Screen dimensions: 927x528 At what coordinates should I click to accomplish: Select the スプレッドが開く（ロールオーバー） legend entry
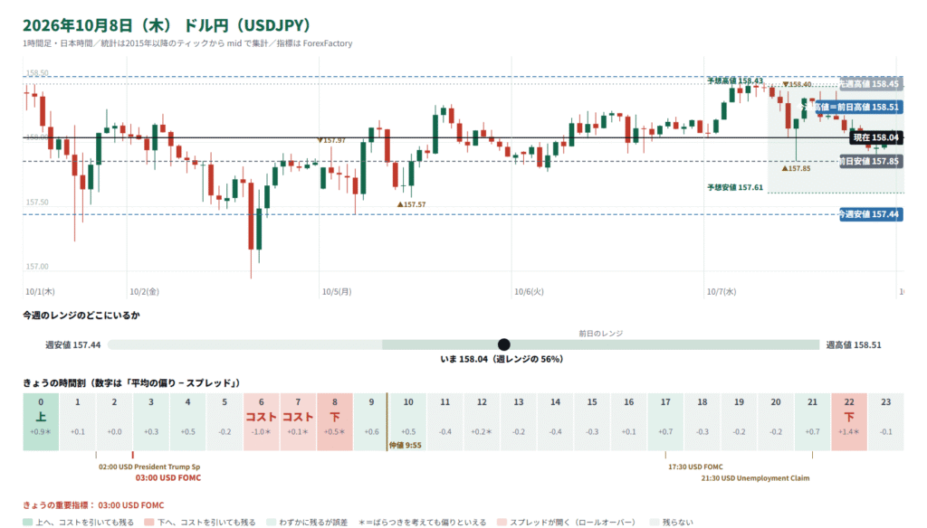(567, 522)
